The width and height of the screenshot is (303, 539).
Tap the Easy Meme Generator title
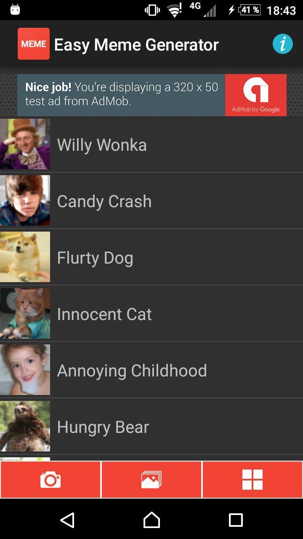136,45
